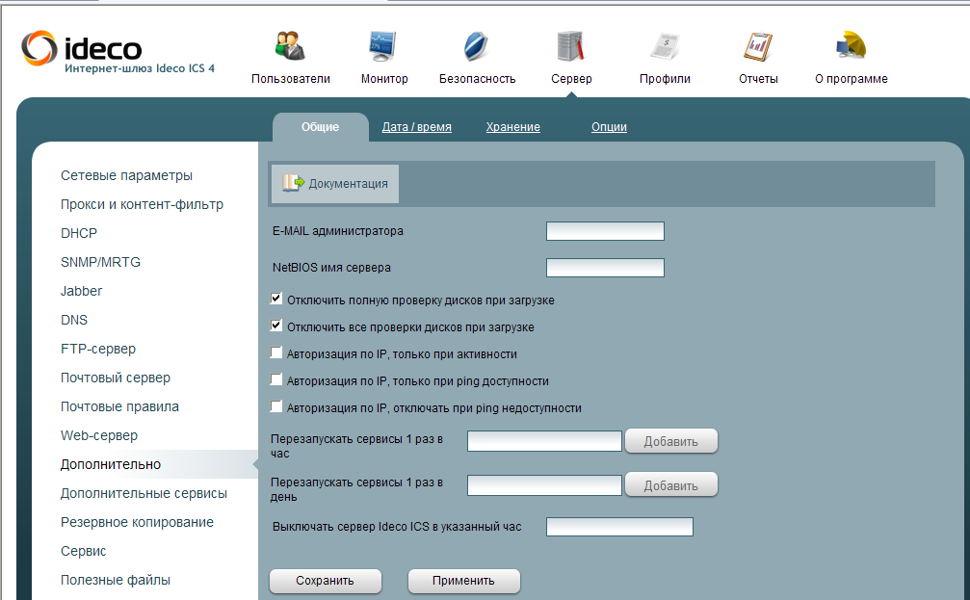Focus the Перезапускать сервисы 1 раз в час field
The image size is (970, 600).
coord(544,441)
